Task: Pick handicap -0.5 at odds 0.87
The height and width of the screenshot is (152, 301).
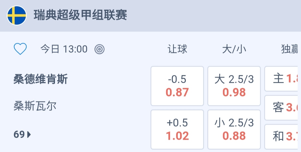Action: pyautogui.click(x=177, y=86)
